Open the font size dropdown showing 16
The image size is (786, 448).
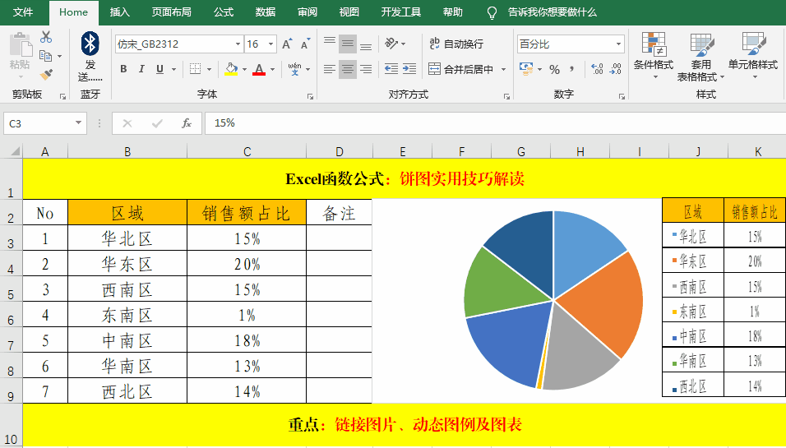tap(270, 44)
